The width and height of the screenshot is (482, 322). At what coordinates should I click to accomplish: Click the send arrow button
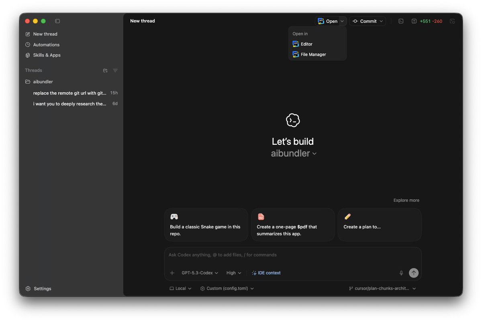(x=414, y=273)
